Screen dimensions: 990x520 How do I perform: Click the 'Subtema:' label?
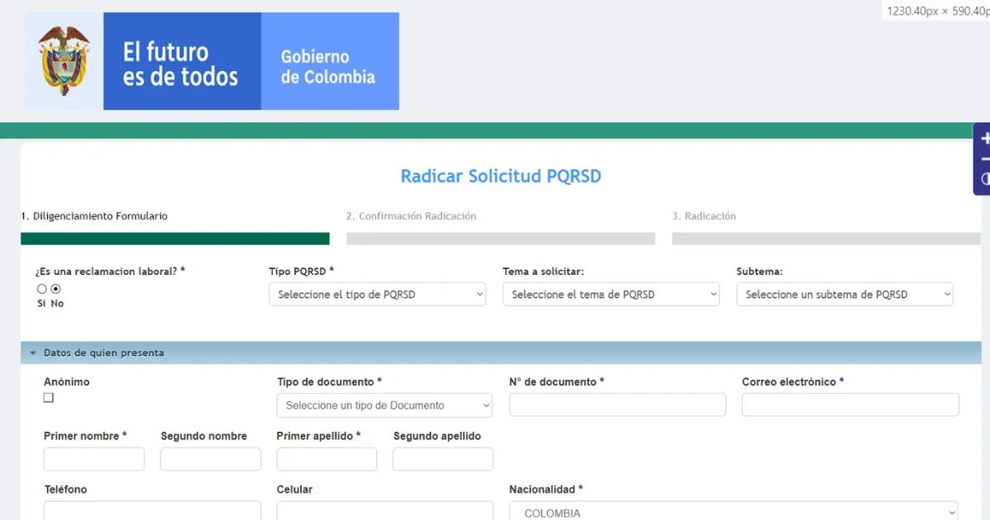(760, 271)
